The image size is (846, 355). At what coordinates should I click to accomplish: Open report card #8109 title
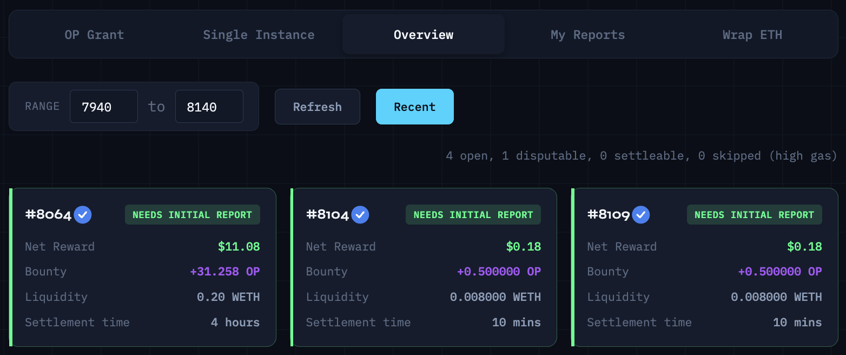pos(609,215)
